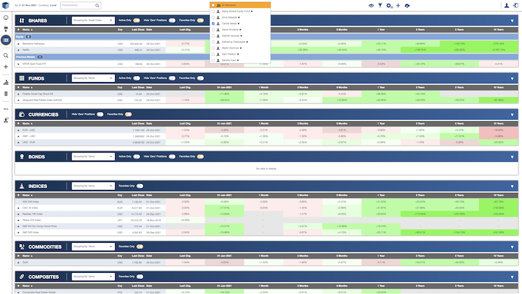
Task: Open Shares 'Grouping By: Asset Class' dropdown
Action: 93,21
